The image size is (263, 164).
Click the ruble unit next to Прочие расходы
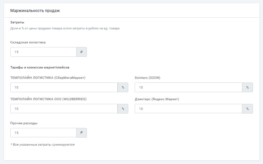pos(82,133)
